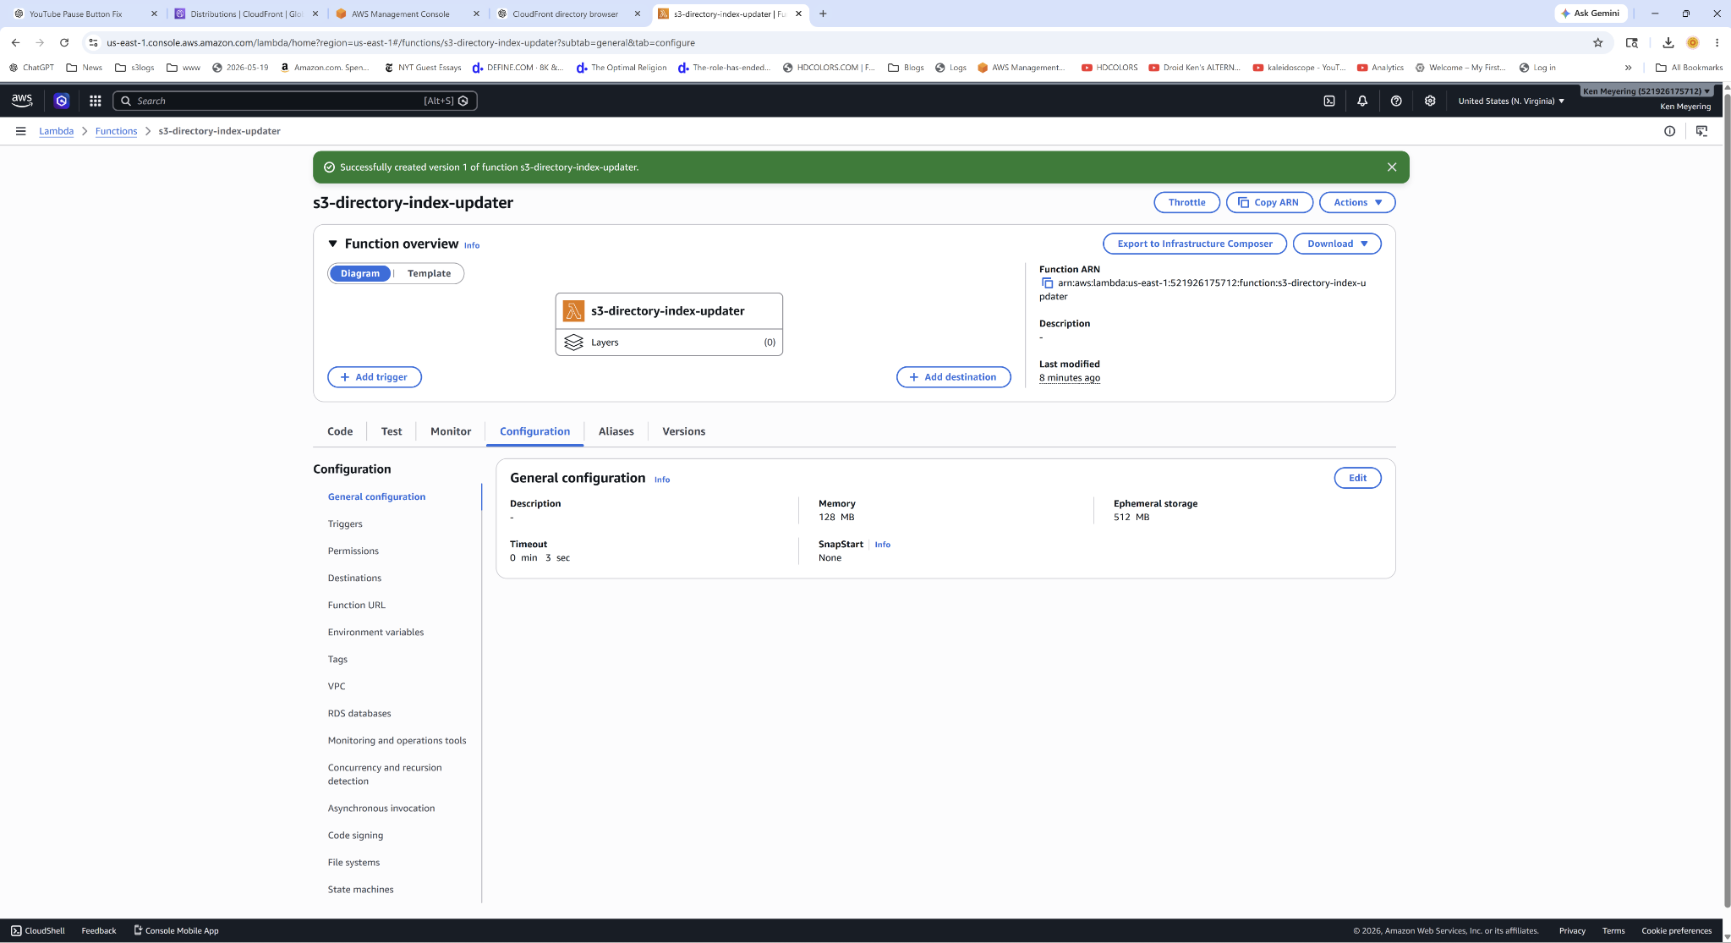Switch overview to Diagram view
1731x943 pixels.
[360, 273]
